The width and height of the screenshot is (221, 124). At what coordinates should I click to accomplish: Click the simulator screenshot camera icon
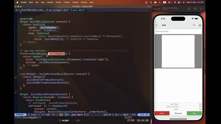195,9
